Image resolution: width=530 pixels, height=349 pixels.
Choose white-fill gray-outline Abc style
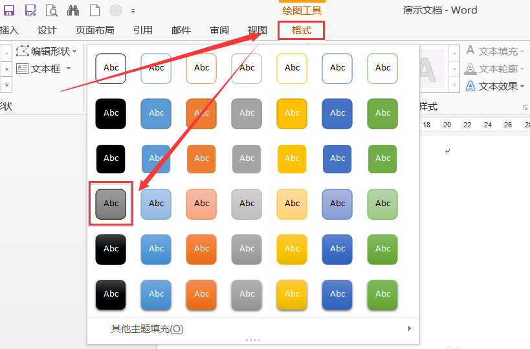[x=247, y=69]
